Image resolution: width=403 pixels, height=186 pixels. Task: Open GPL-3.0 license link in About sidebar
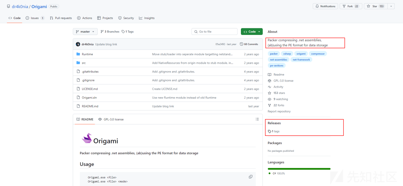click(x=281, y=81)
